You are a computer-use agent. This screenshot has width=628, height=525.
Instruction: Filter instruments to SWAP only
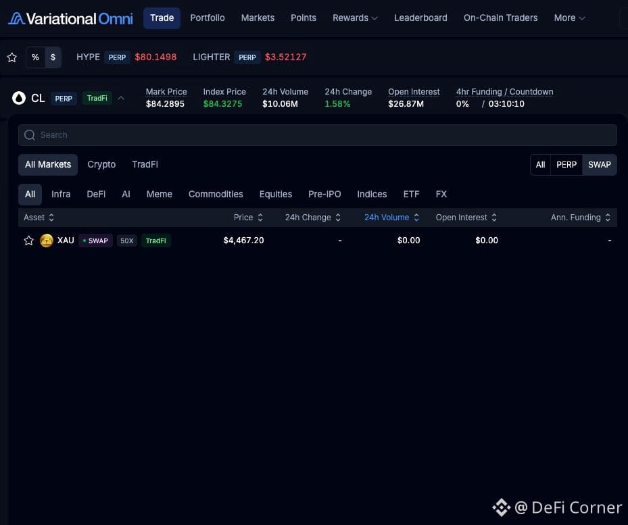[599, 165]
